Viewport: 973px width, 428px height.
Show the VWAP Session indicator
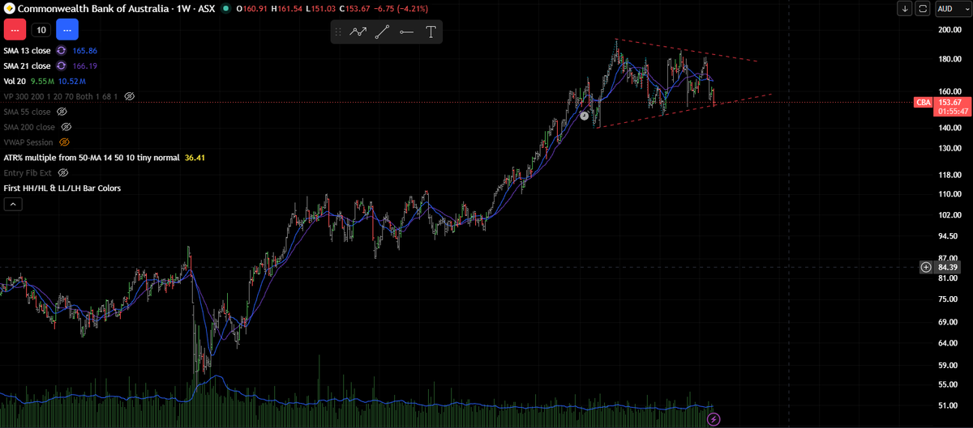click(x=64, y=142)
